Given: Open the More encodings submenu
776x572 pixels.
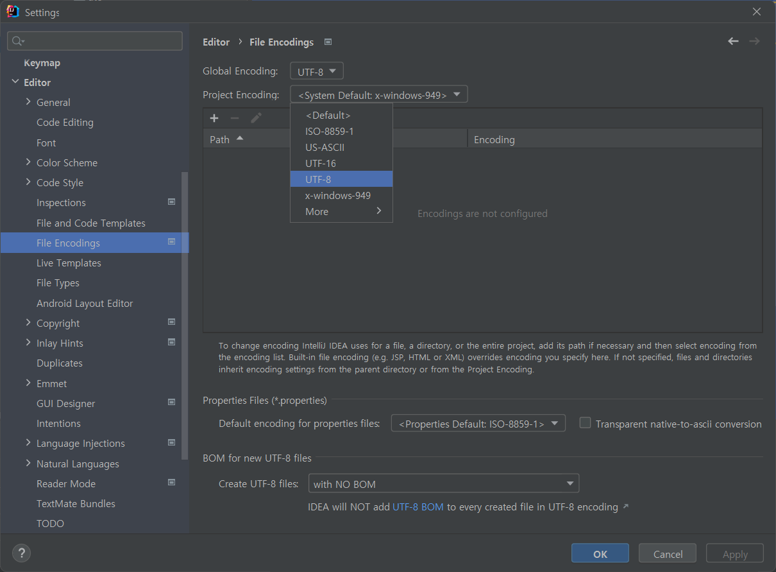Looking at the screenshot, I should (341, 211).
